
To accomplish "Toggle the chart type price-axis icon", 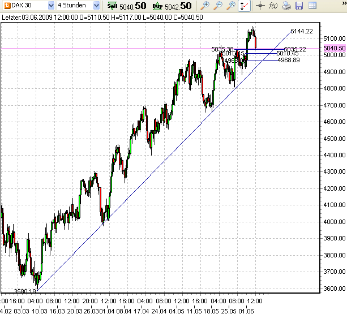I will pos(245,6).
